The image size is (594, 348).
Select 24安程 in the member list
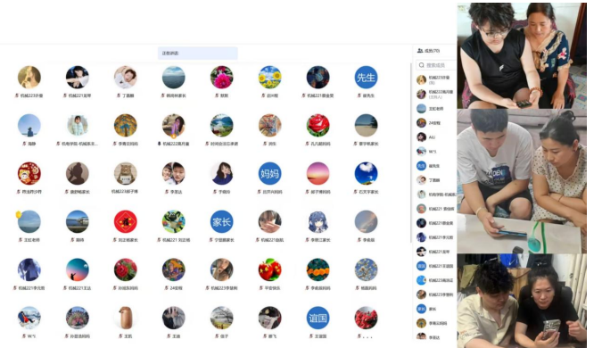pyautogui.click(x=434, y=123)
